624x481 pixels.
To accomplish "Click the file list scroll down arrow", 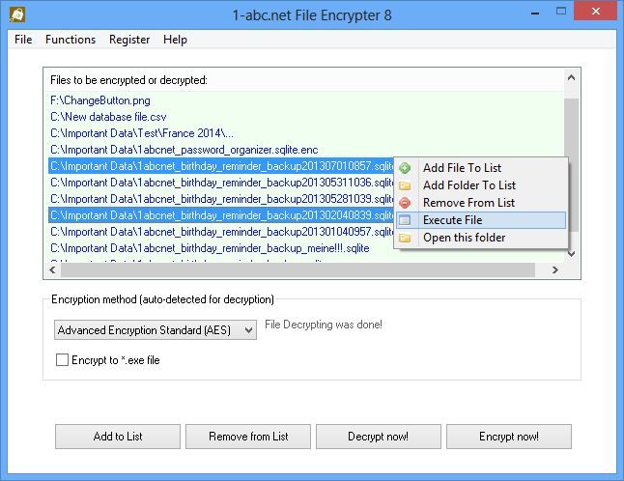I will click(572, 254).
